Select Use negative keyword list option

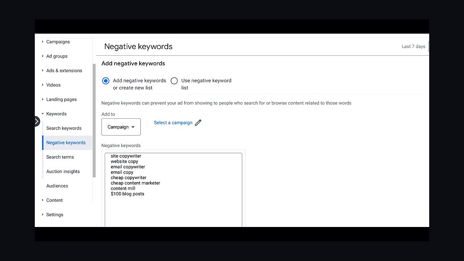[x=174, y=81]
